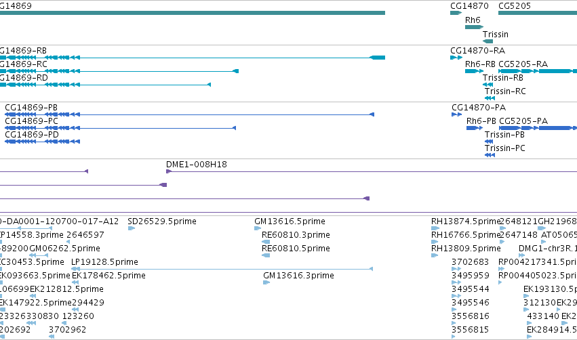This screenshot has width=577, height=340.
Task: Open the CG5205-RA transcript label
Action: click(523, 64)
